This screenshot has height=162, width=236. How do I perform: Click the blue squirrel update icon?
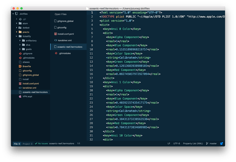222,144
